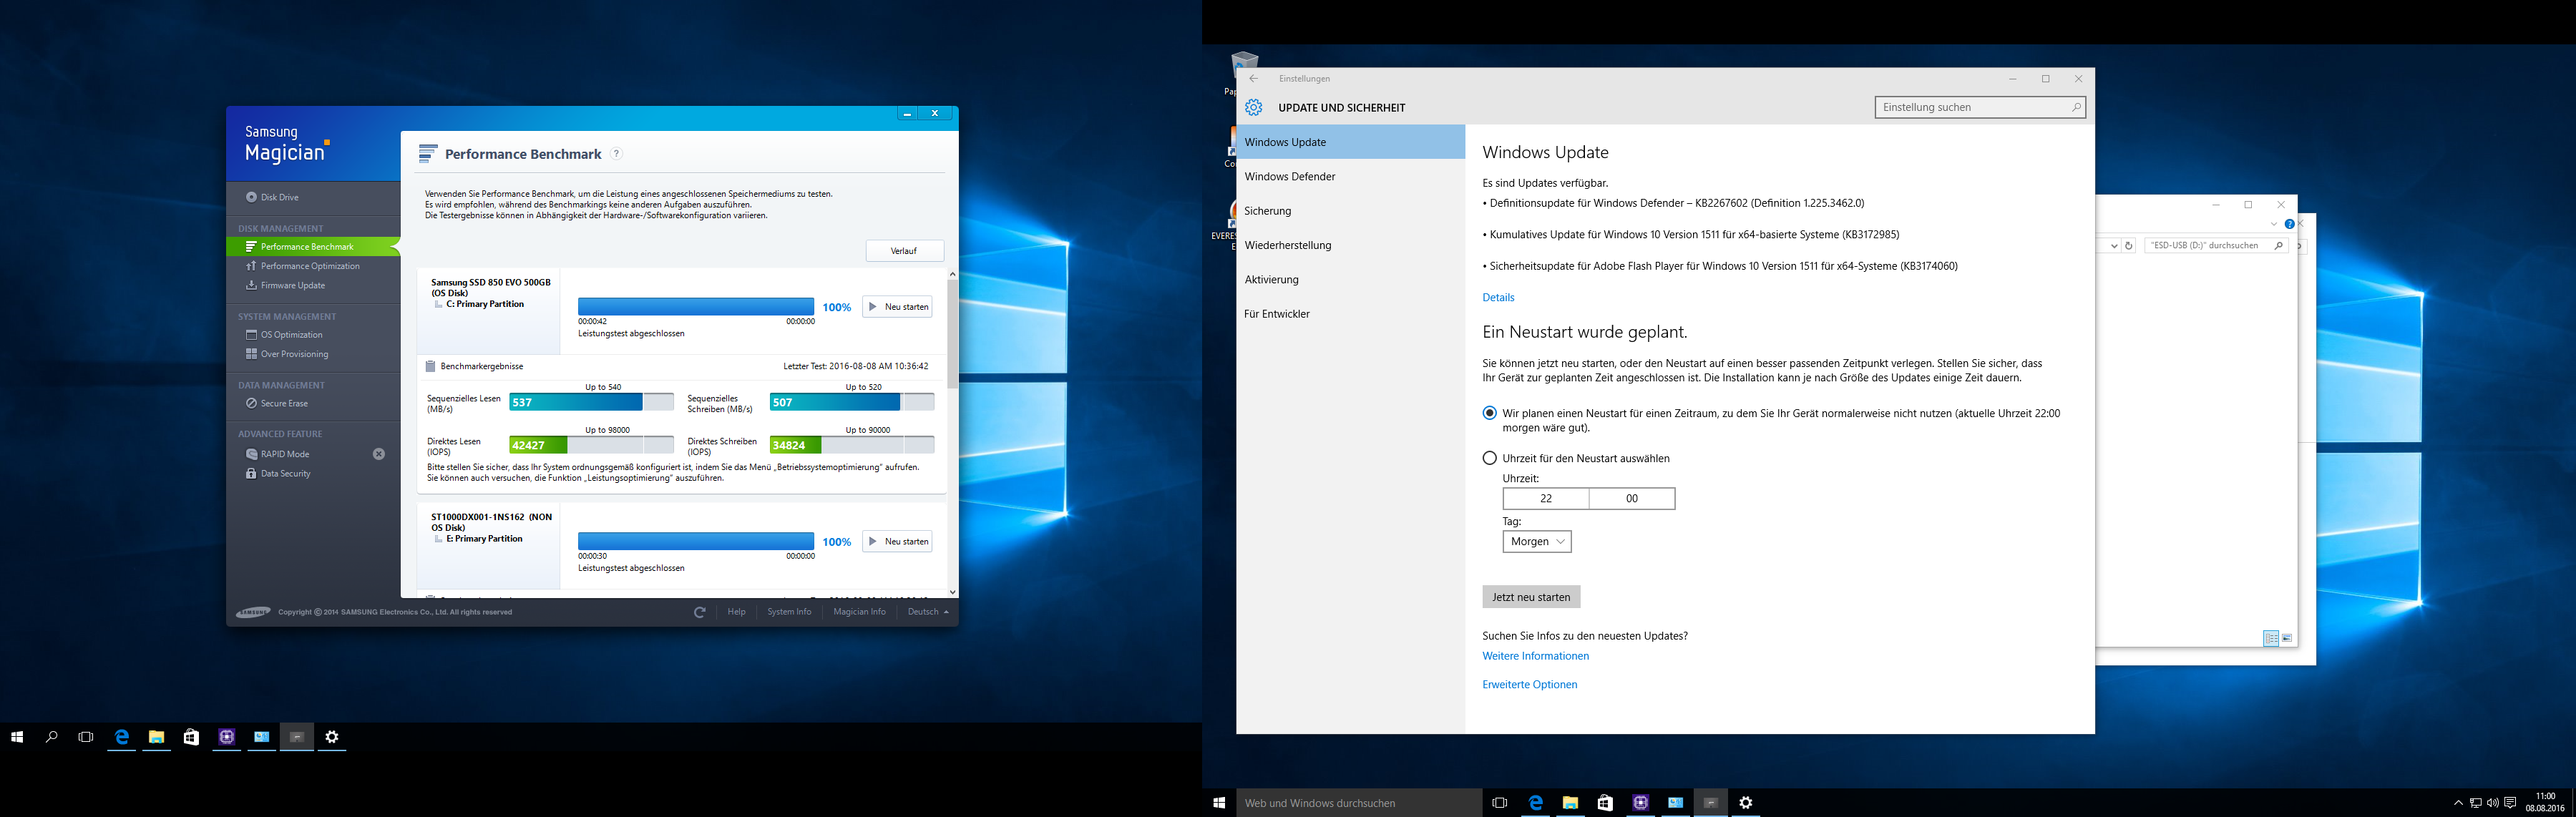Open Over Provisioning section
This screenshot has width=2576, height=817.
click(x=294, y=354)
